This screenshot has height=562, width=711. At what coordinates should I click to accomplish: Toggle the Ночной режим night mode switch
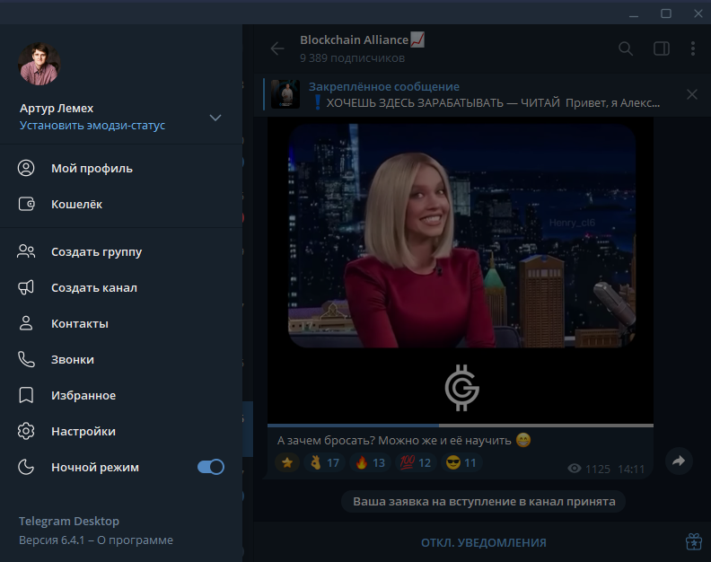point(211,467)
